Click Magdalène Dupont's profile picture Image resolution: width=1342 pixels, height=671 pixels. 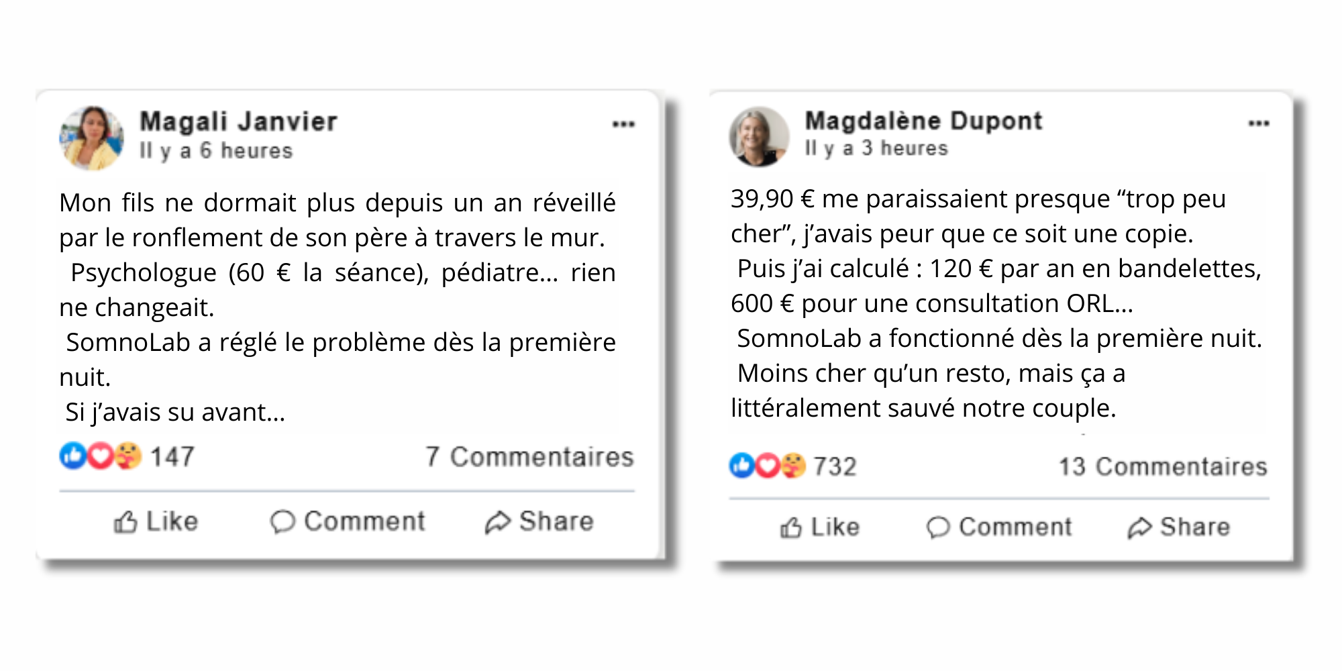pyautogui.click(x=759, y=136)
